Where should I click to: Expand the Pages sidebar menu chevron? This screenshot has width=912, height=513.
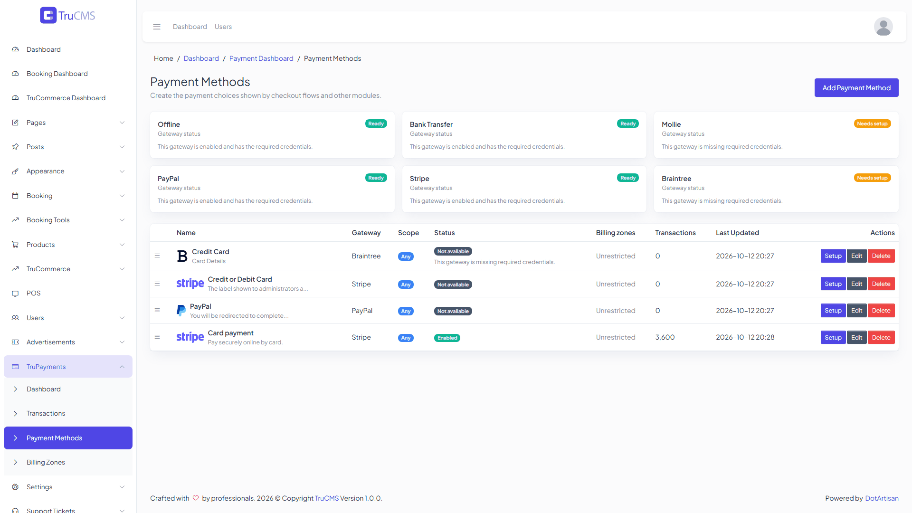[122, 123]
